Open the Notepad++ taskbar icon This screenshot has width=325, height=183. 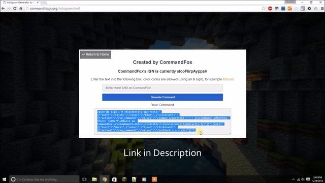click(x=134, y=179)
